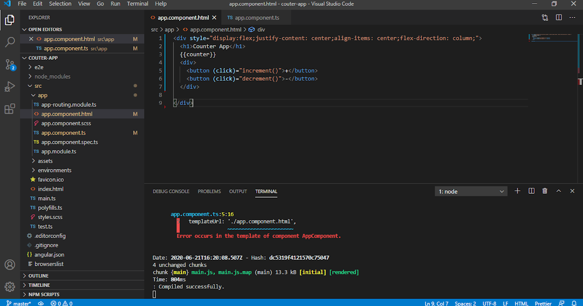Open the Source Control panel icon

pos(10,64)
